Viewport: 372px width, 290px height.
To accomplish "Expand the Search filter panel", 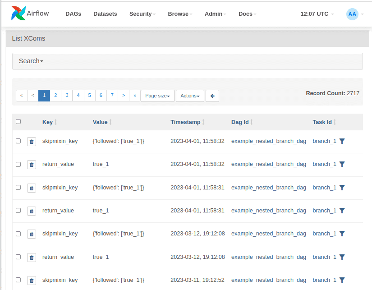I will click(x=31, y=61).
